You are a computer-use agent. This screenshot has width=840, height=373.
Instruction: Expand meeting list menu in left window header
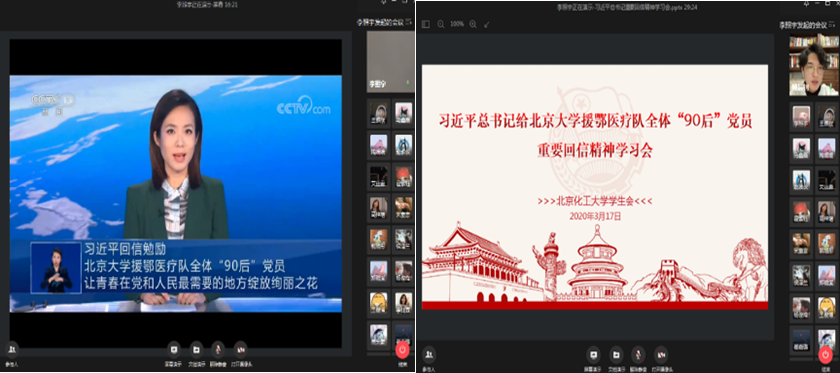pyautogui.click(x=409, y=22)
